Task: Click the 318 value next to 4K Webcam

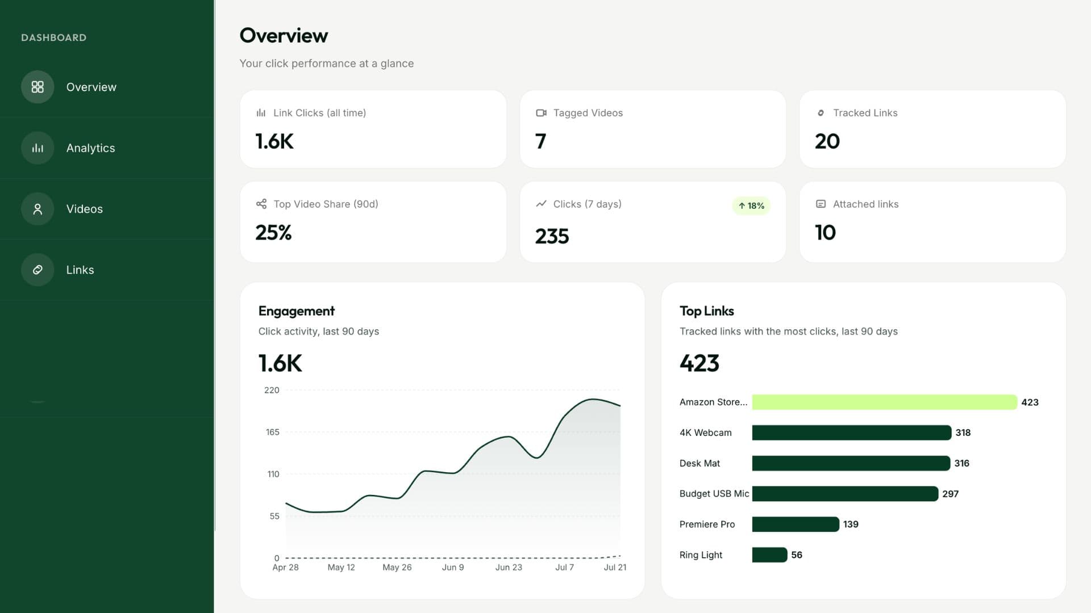Action: [x=963, y=433]
